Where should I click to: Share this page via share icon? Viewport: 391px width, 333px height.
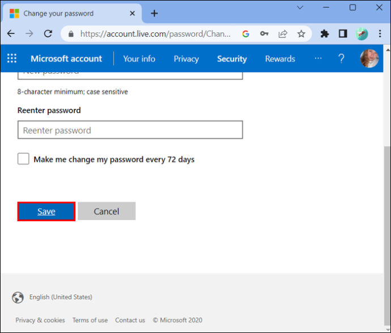(283, 33)
